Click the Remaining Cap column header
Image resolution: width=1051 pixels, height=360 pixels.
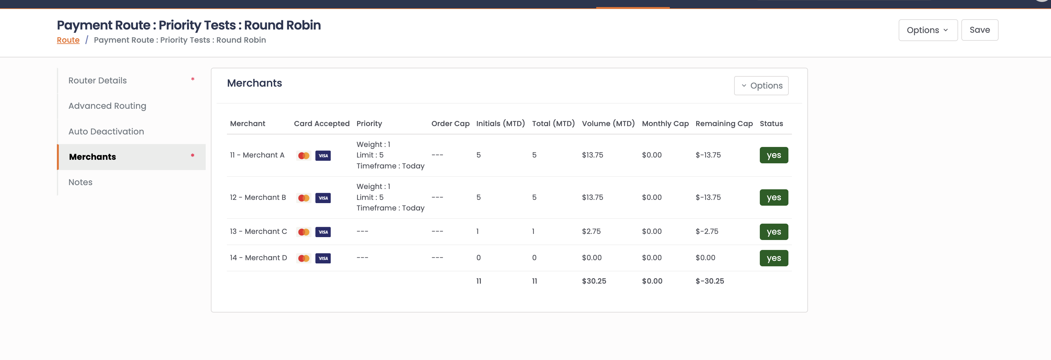[x=724, y=124]
